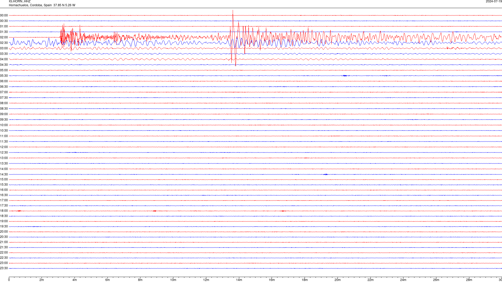The image size is (502, 282).
Task: Click the 4m tick label on time axis
Action: [75, 280]
